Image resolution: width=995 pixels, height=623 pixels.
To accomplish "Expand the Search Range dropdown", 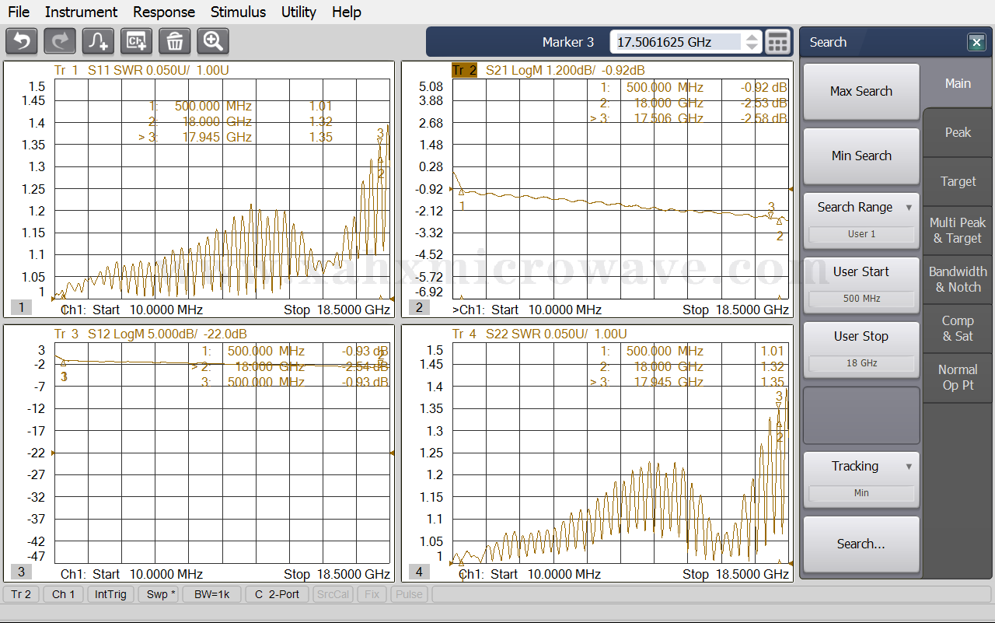I will coord(909,208).
